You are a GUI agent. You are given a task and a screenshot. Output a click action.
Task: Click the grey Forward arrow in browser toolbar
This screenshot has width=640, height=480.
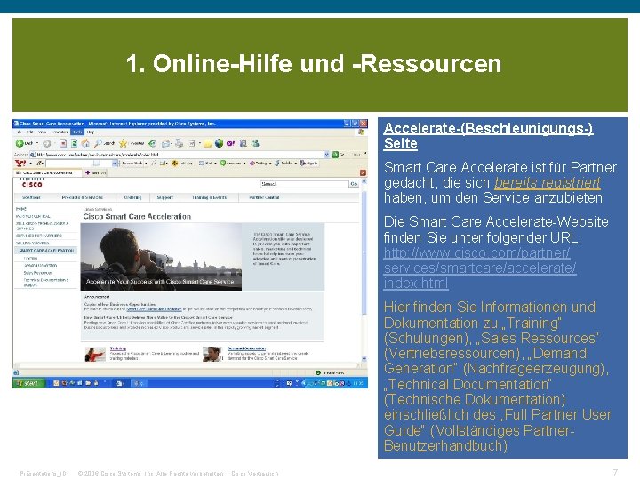pos(47,143)
